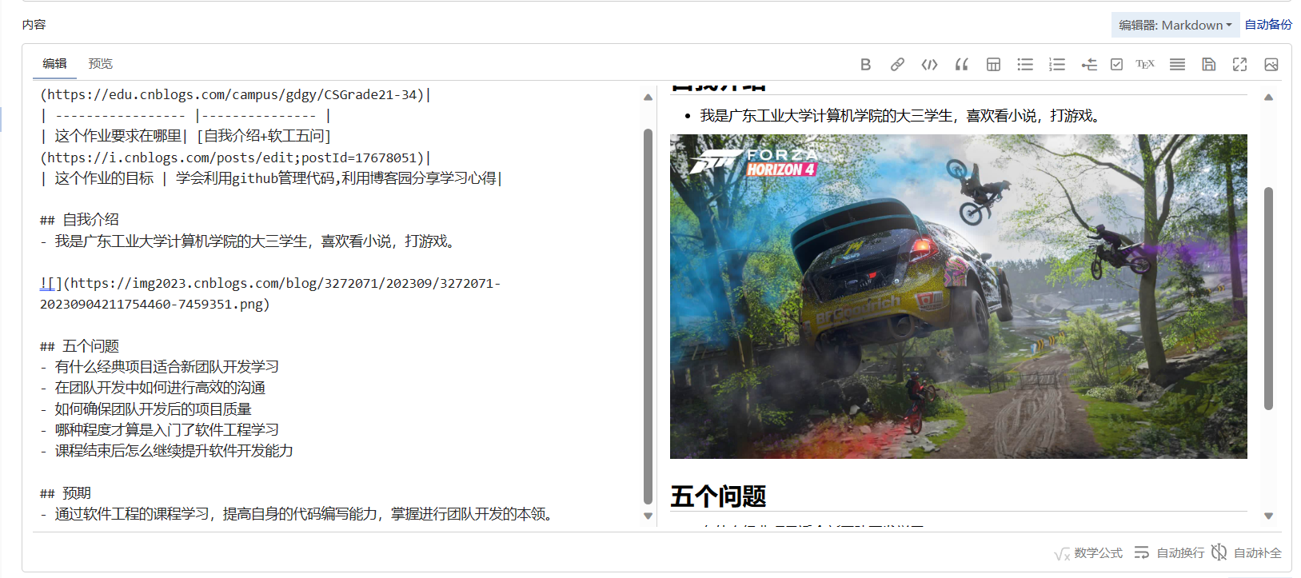
Task: Insert a table from the toolbar
Action: 993,65
